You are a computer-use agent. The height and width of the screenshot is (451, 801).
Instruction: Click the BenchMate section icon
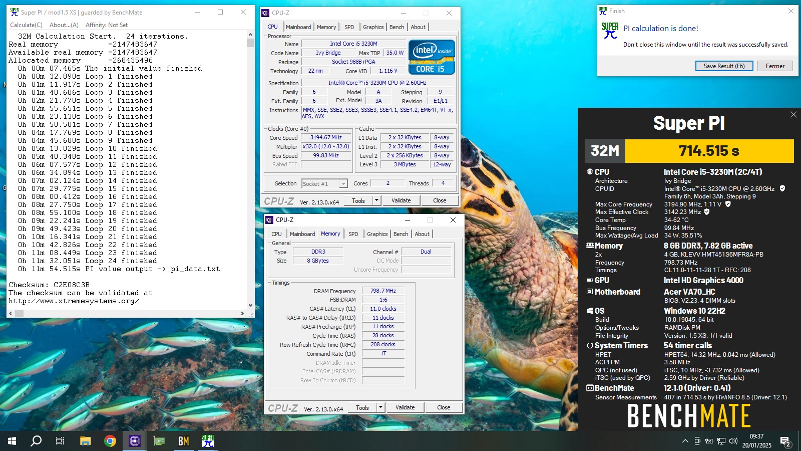pyautogui.click(x=590, y=388)
